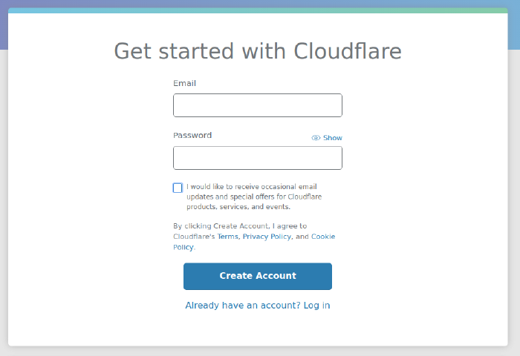Click the 'I would like to receive occasional email' text
Viewport: 520px width, 356px height.
[x=252, y=187]
